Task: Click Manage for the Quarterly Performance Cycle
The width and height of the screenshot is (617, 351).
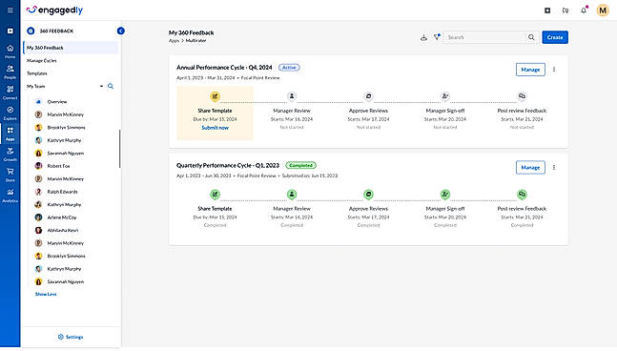Action: coord(530,168)
